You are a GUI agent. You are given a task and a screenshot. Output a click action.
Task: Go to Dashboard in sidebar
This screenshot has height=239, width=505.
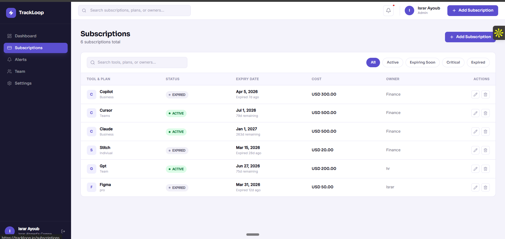[x=36, y=36]
